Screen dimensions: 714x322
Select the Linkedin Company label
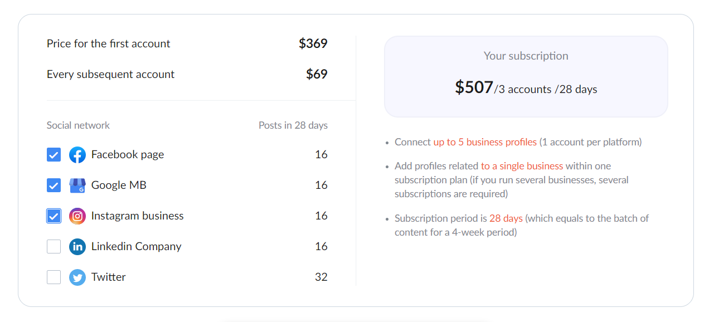click(x=137, y=247)
